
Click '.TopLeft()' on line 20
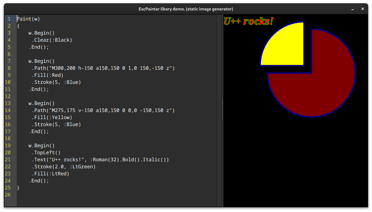coord(46,152)
